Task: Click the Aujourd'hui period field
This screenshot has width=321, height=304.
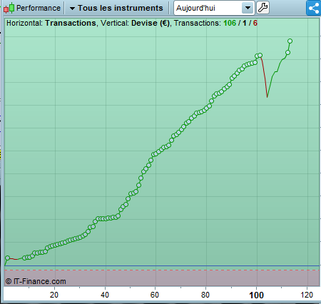Action: click(214, 8)
